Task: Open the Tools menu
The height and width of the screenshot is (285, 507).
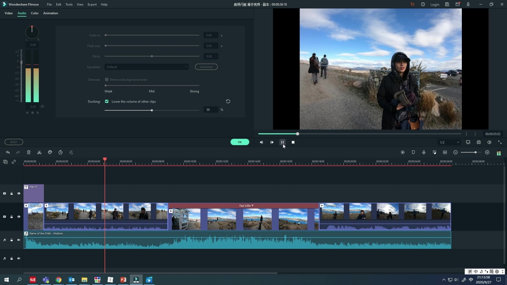Action: [69, 4]
